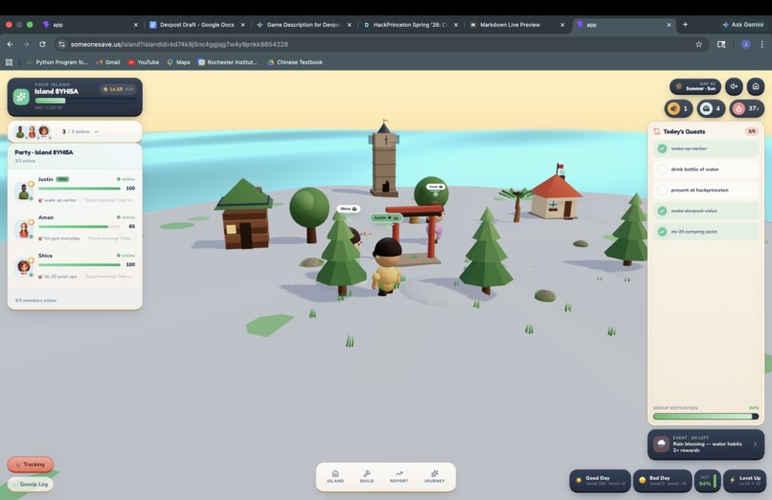Click the Level Up button
Image resolution: width=772 pixels, height=500 pixels.
click(x=744, y=481)
